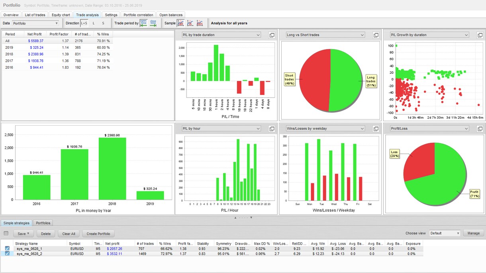Click the Create Portfolio button
Image resolution: width=486 pixels, height=273 pixels.
[x=98, y=234]
